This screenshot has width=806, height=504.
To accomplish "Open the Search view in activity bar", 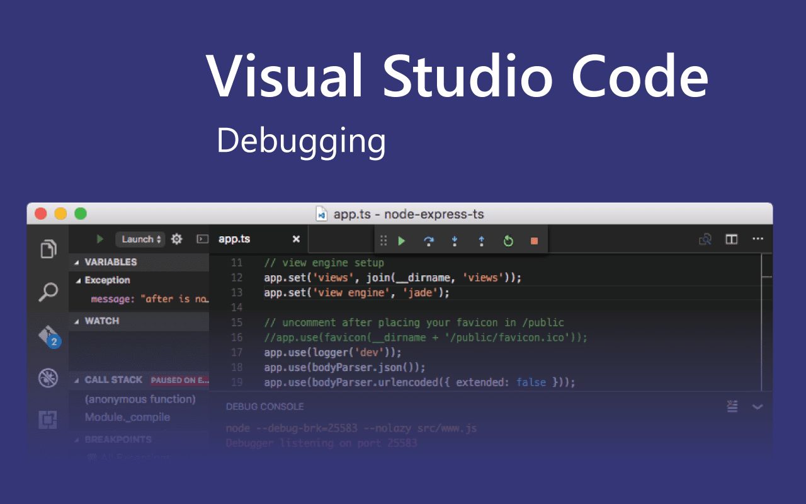I will pyautogui.click(x=48, y=292).
